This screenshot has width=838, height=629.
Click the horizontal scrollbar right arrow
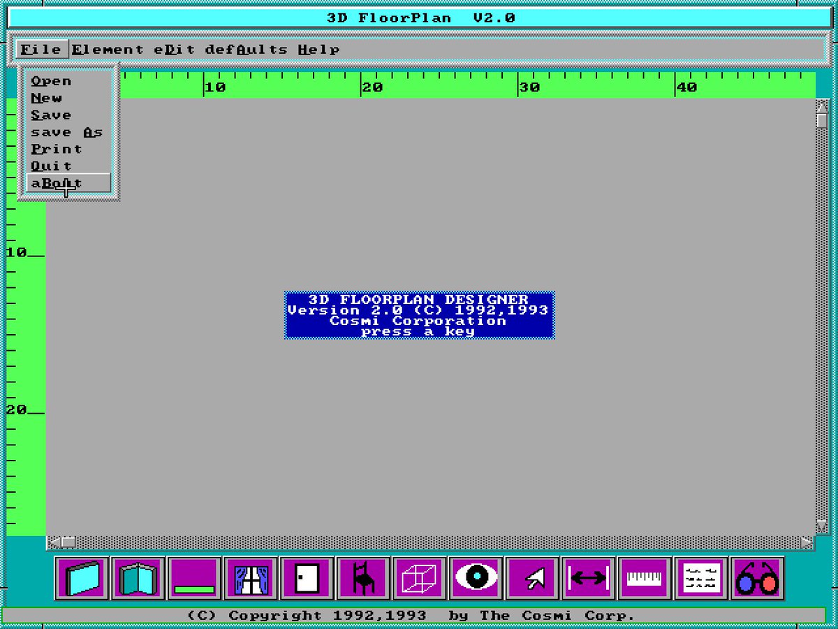tap(808, 542)
